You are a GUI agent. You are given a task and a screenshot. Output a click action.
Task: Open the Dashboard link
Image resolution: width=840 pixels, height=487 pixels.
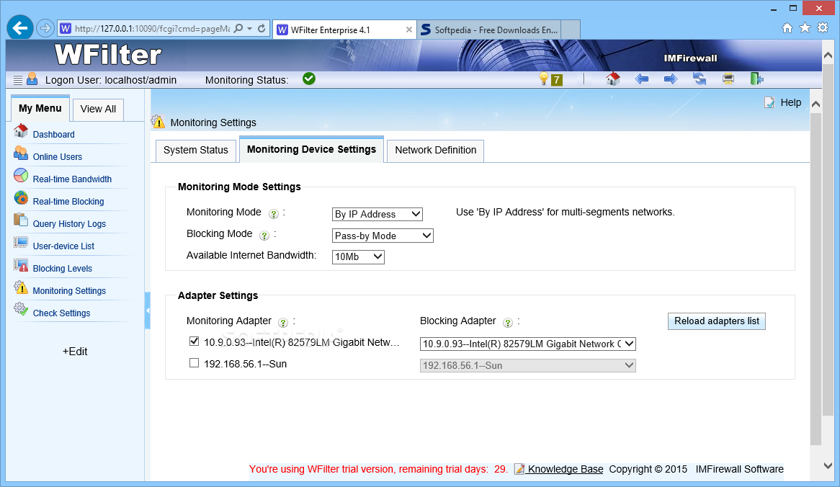[x=53, y=135]
